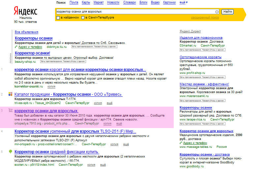267x169 pixels.
Task: Open sidebar ad 'Корректоры осанки' by terapevtica.ru
Action: pos(196,108)
